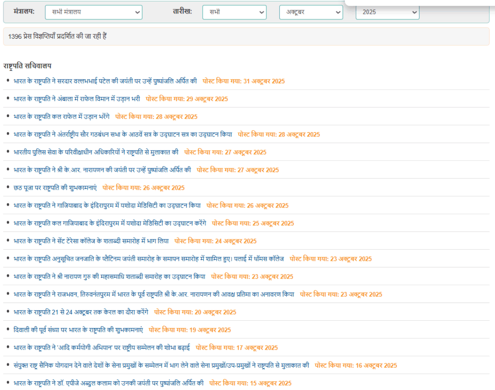Open press release on सरदार वल्लभभाई पटेल jayanti

[x=105, y=81]
